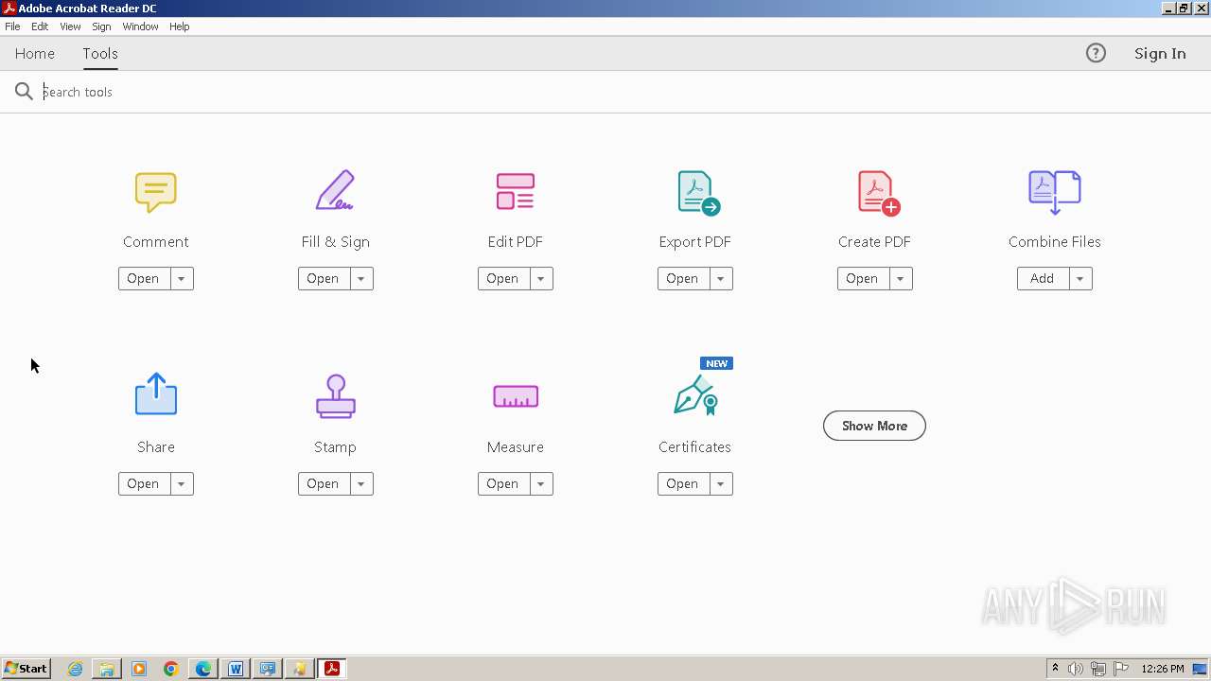The width and height of the screenshot is (1211, 681).
Task: Click Open under Share
Action: click(144, 483)
